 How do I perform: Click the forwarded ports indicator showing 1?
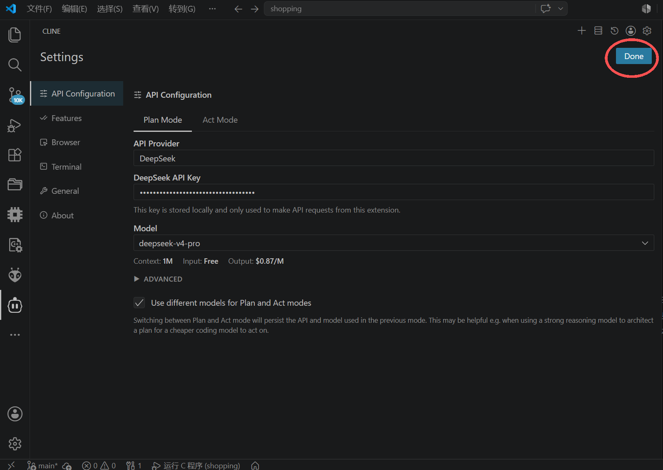point(134,465)
